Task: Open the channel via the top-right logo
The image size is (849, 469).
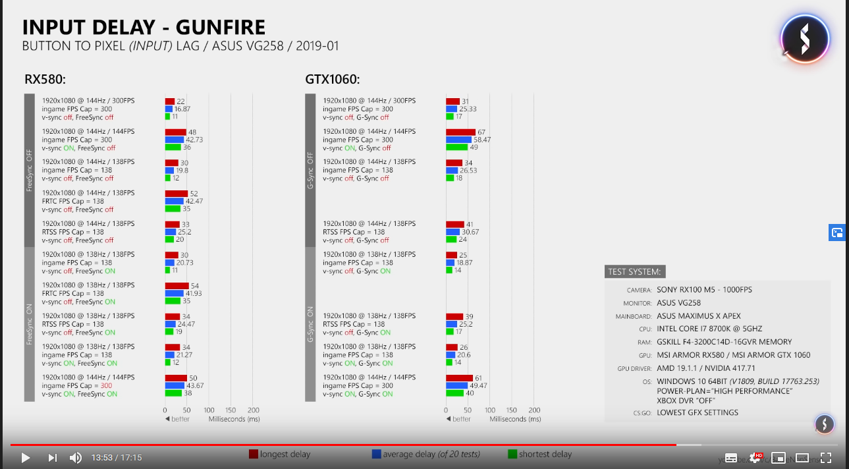Action: coord(804,38)
